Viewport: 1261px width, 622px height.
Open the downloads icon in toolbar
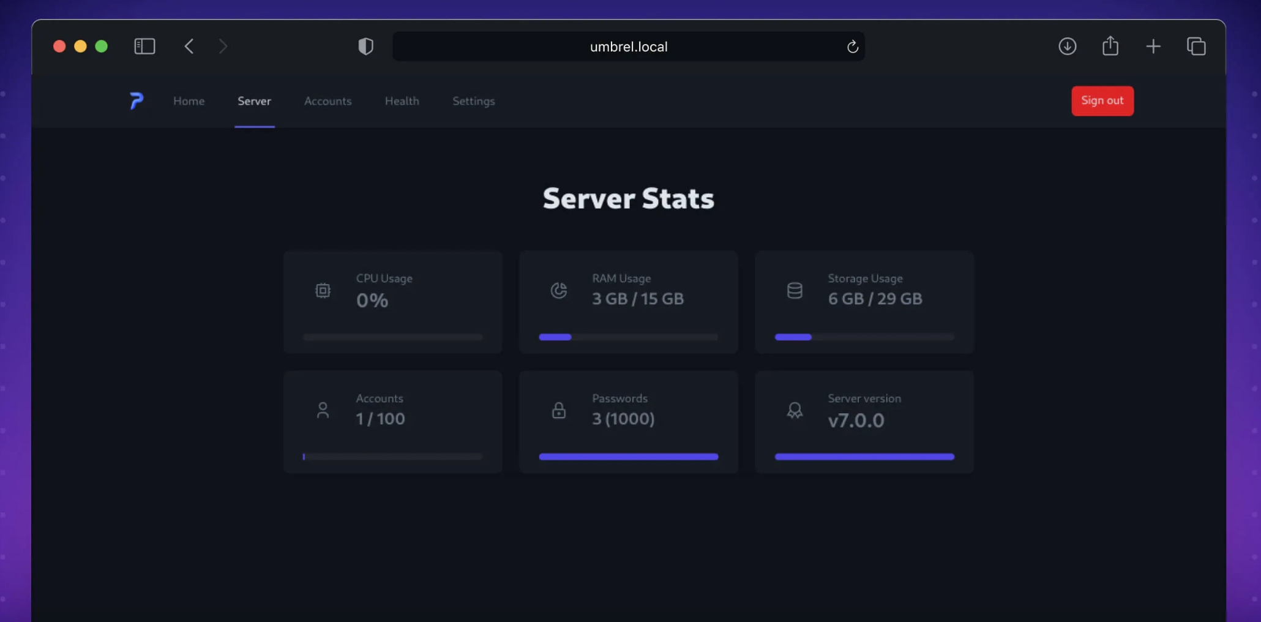coord(1067,46)
